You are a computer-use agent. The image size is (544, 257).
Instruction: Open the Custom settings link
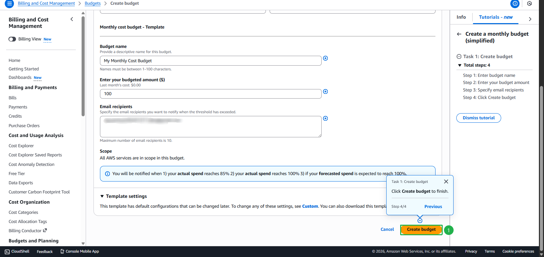(x=310, y=206)
